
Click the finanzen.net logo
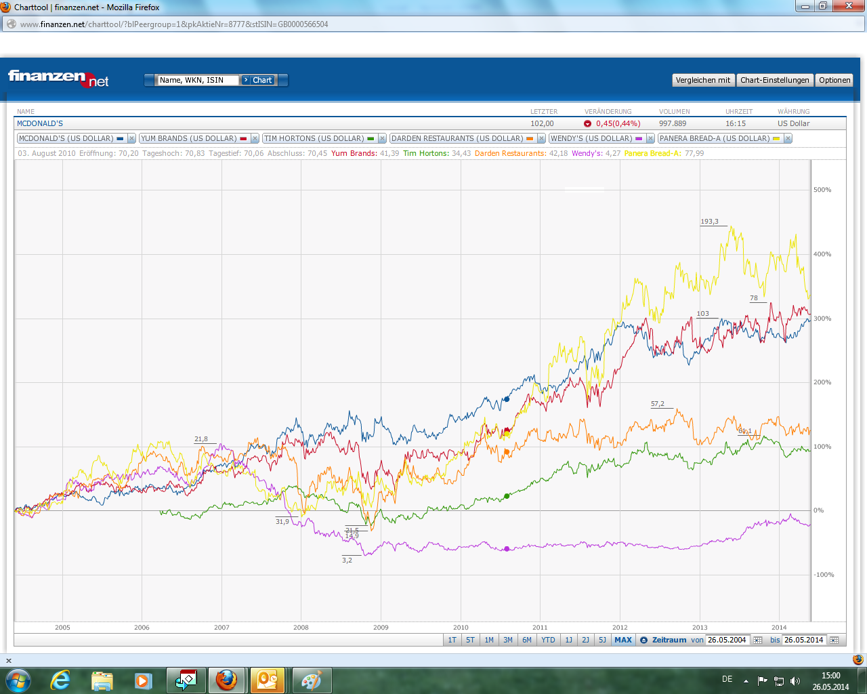(58, 79)
